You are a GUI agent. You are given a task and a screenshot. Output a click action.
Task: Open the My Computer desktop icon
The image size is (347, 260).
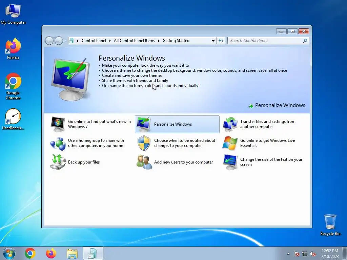[x=13, y=14]
